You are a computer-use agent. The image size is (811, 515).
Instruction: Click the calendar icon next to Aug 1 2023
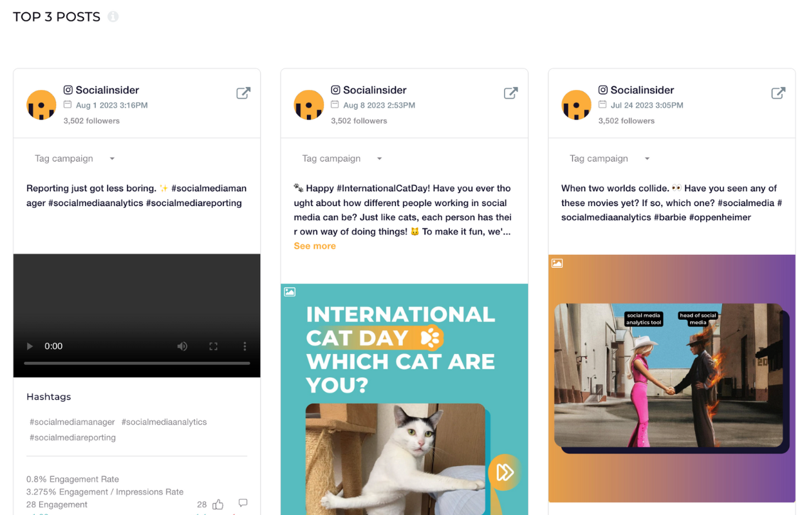[x=68, y=105]
